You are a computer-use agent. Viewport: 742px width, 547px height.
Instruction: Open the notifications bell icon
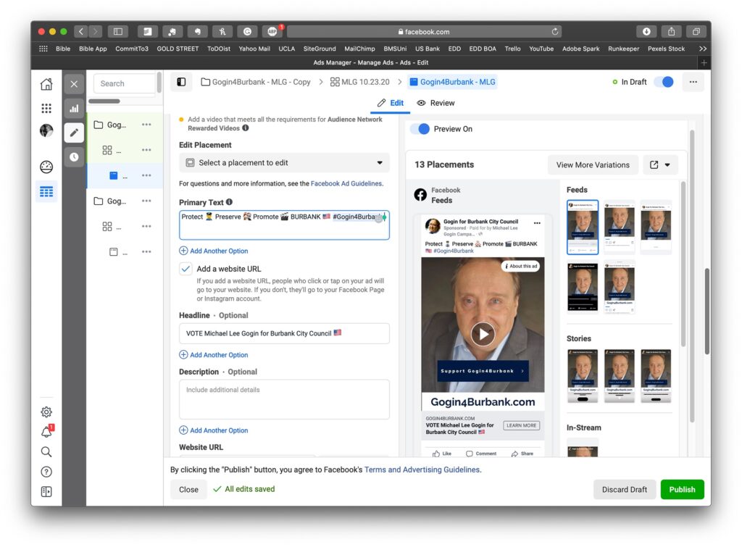coord(46,433)
